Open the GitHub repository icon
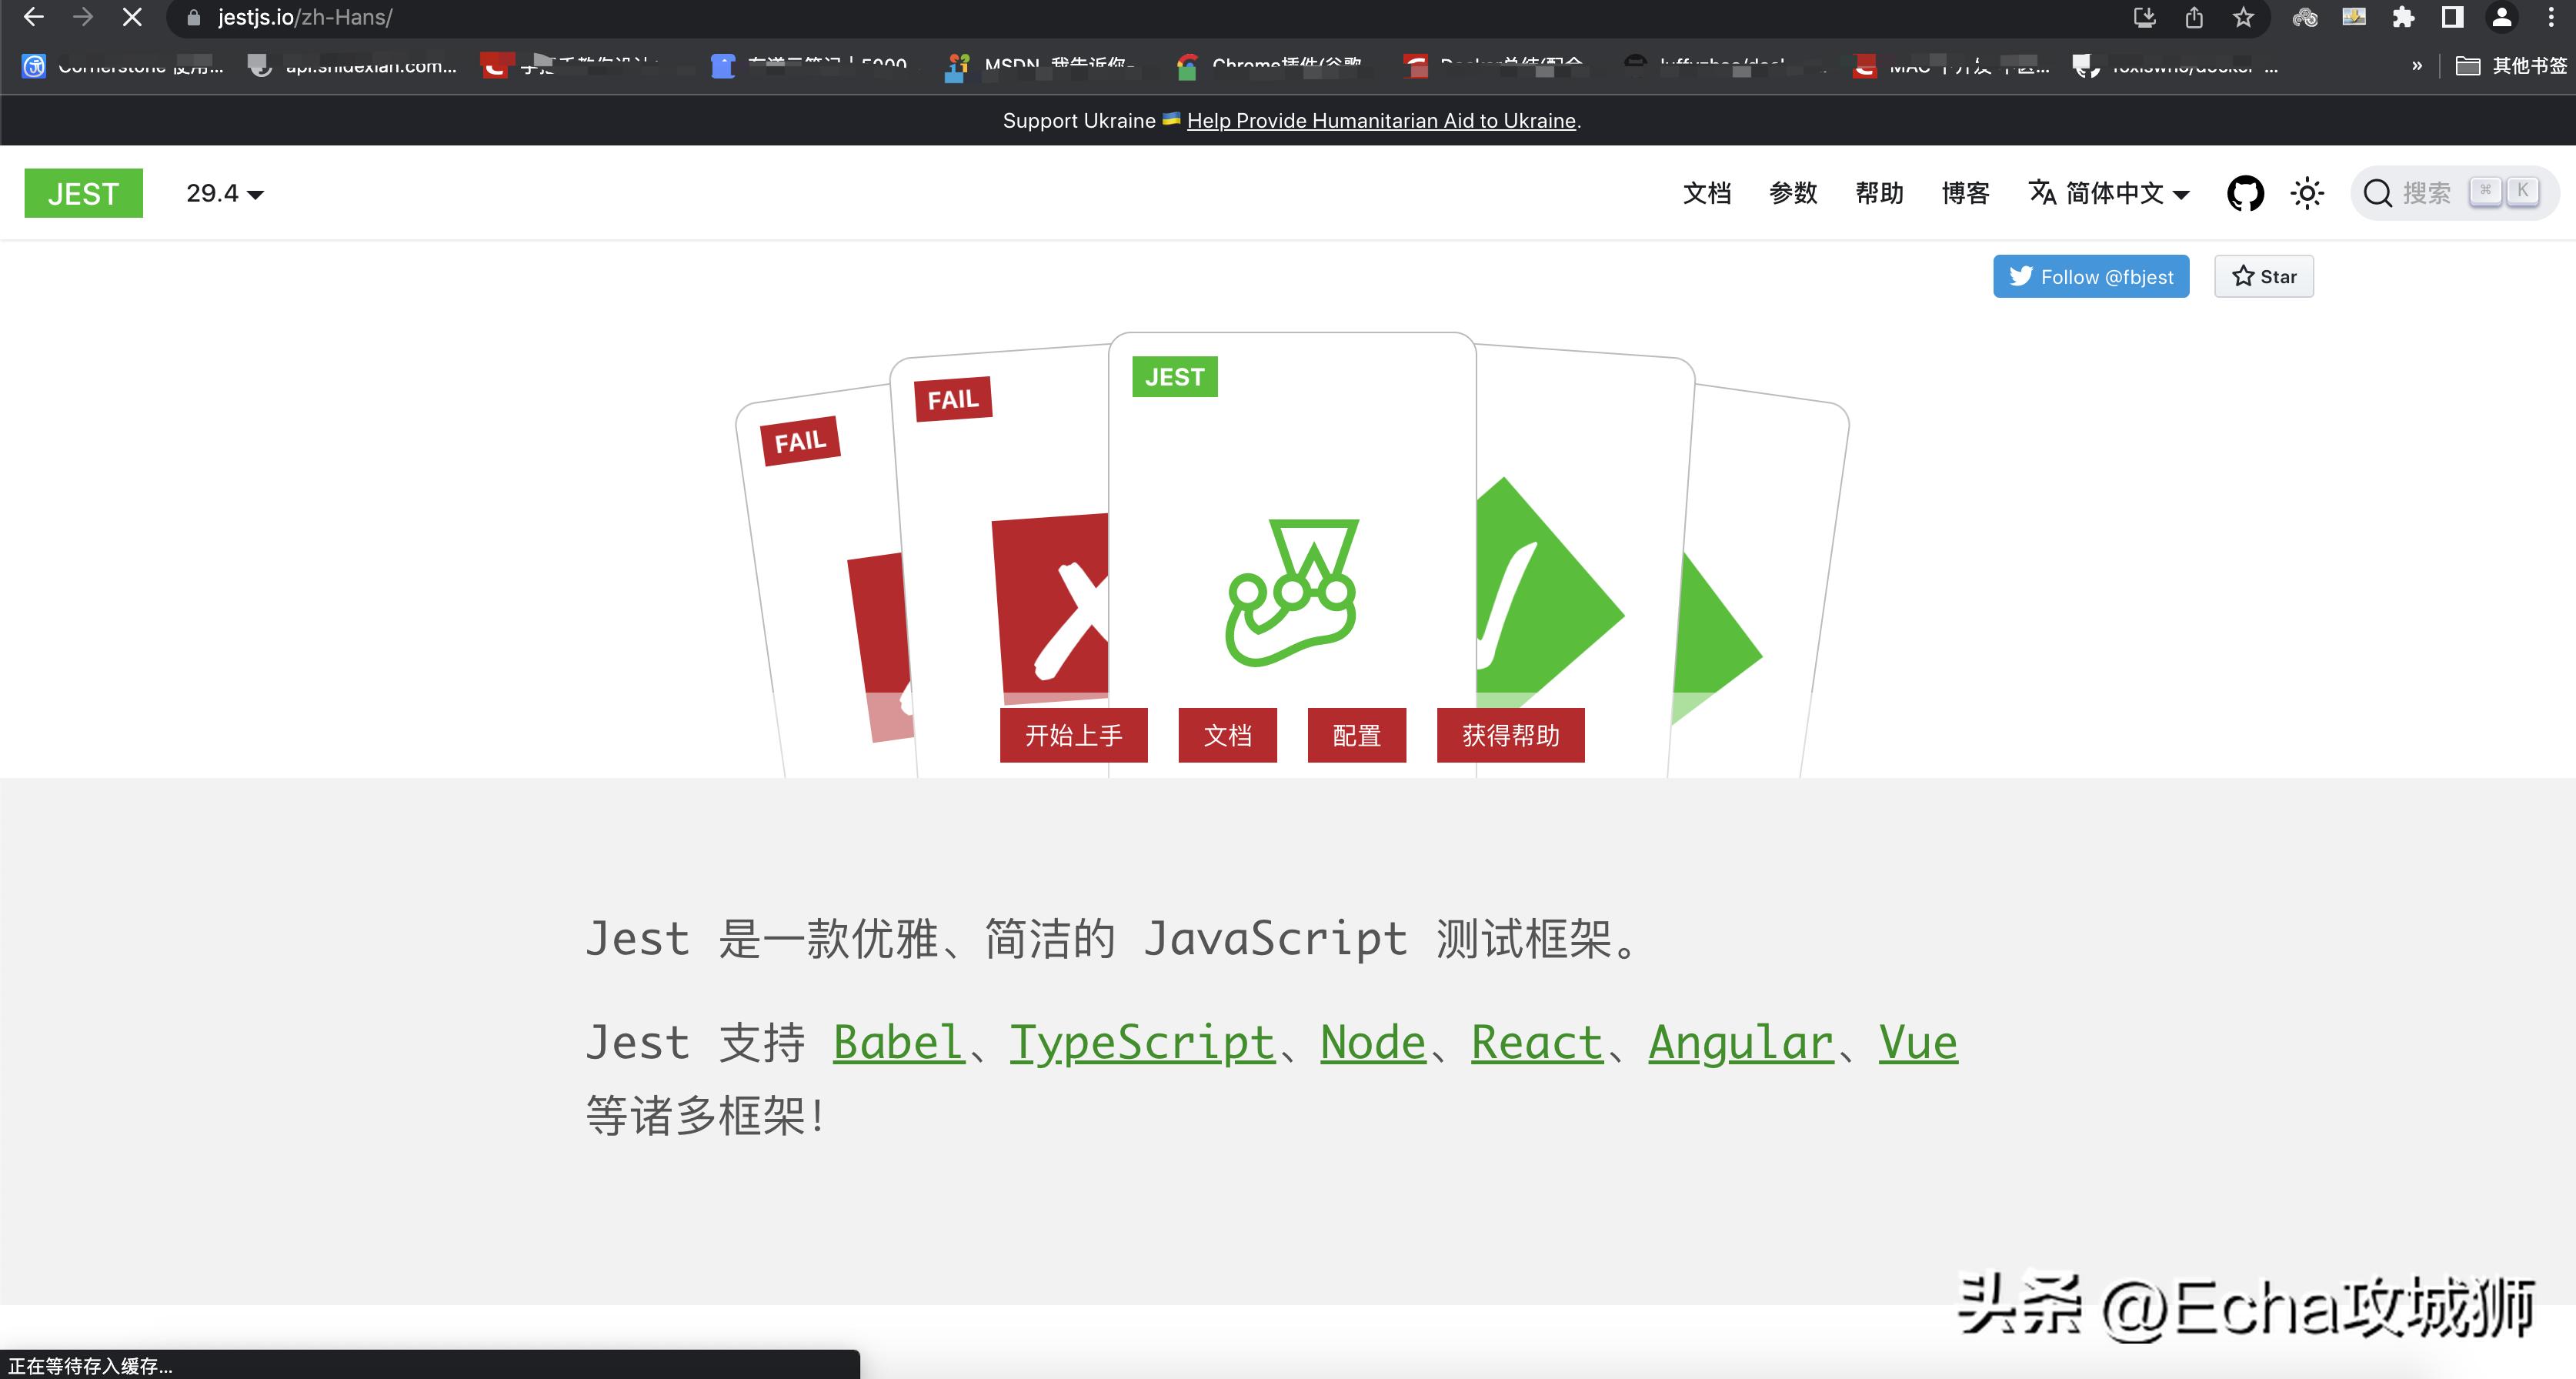 click(x=2245, y=193)
